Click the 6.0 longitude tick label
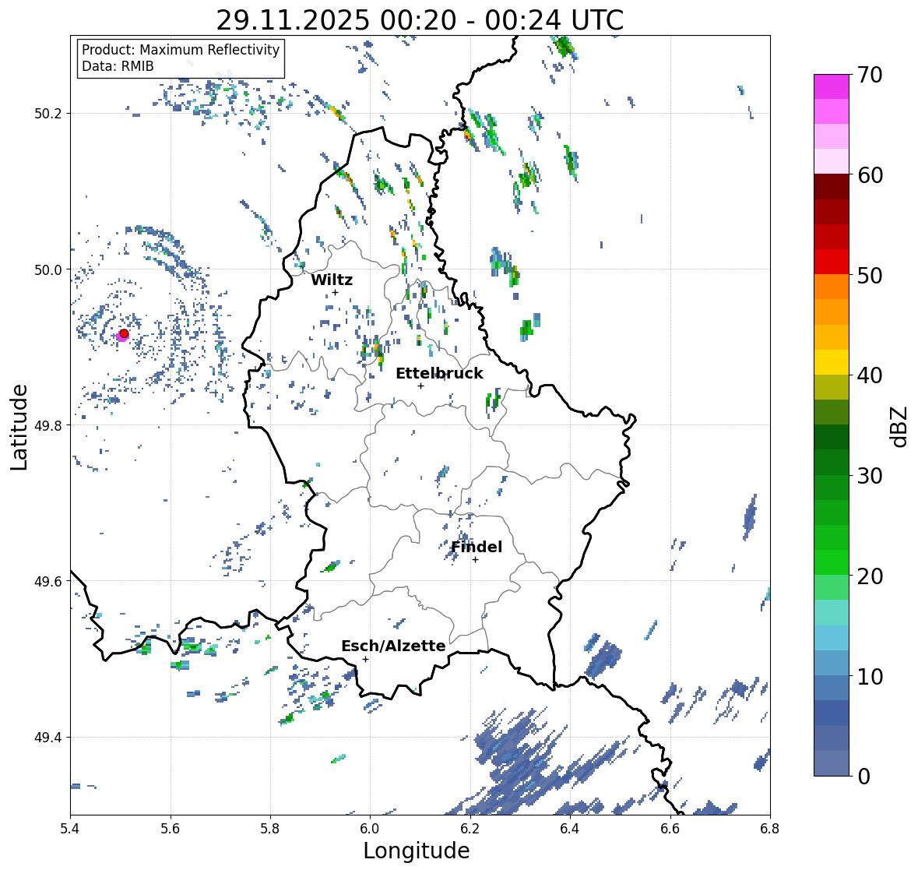918x870 pixels. pos(370,829)
